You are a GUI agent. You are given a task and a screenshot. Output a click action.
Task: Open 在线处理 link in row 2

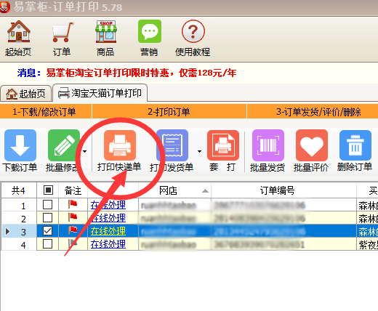point(108,218)
